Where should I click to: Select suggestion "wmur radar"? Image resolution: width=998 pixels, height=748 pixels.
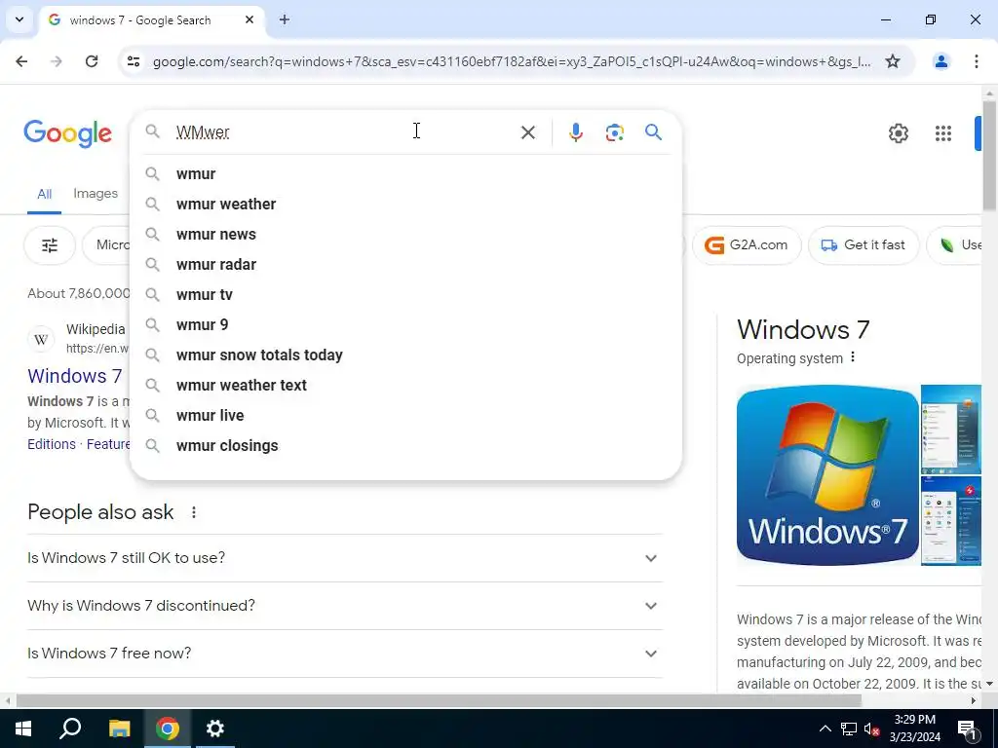pos(405,265)
